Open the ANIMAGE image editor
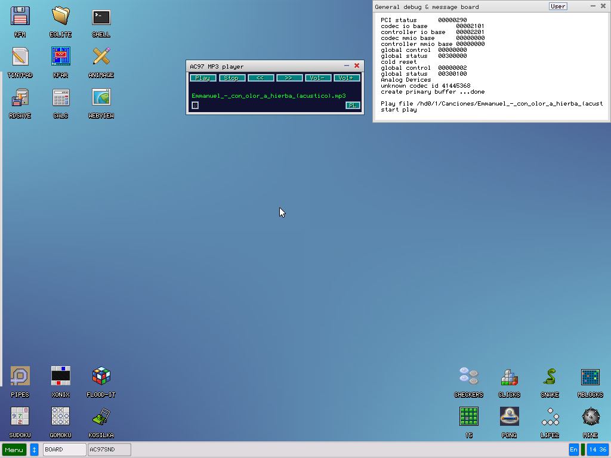The width and height of the screenshot is (611, 458). [x=101, y=57]
